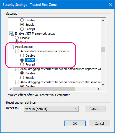This screenshot has height=133, width=115.
Task: Open the Reset to Medium (default) dropdown
Action: 51,109
